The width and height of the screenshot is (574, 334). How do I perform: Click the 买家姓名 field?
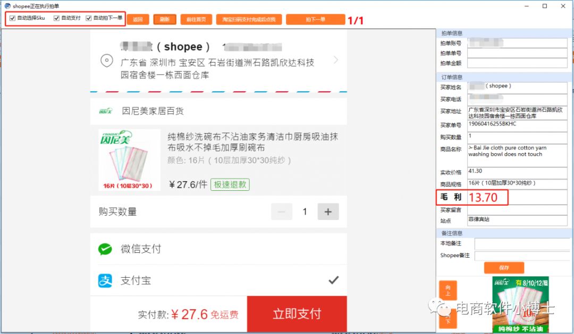tap(517, 87)
